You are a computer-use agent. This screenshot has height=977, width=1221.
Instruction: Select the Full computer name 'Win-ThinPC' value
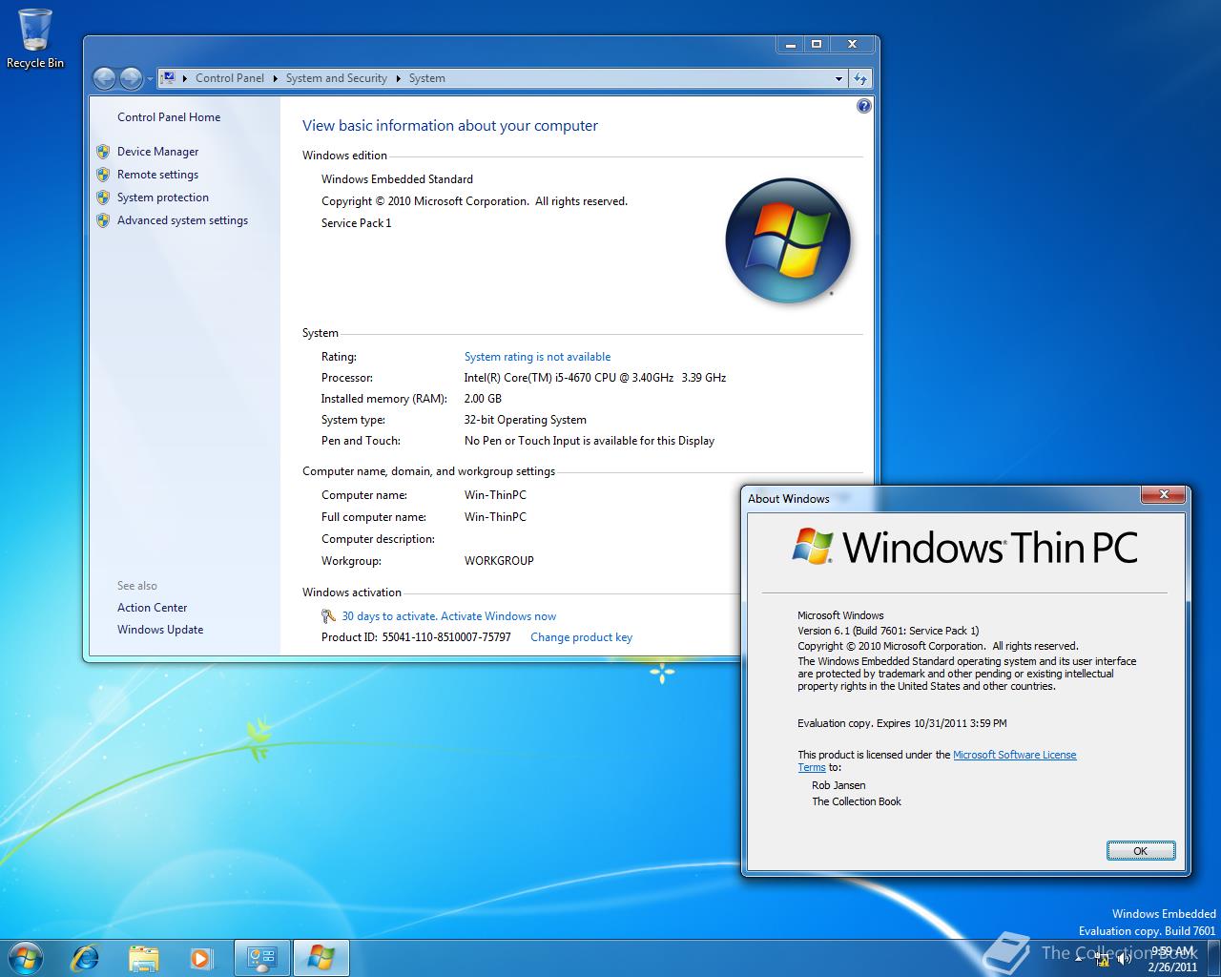coord(495,517)
